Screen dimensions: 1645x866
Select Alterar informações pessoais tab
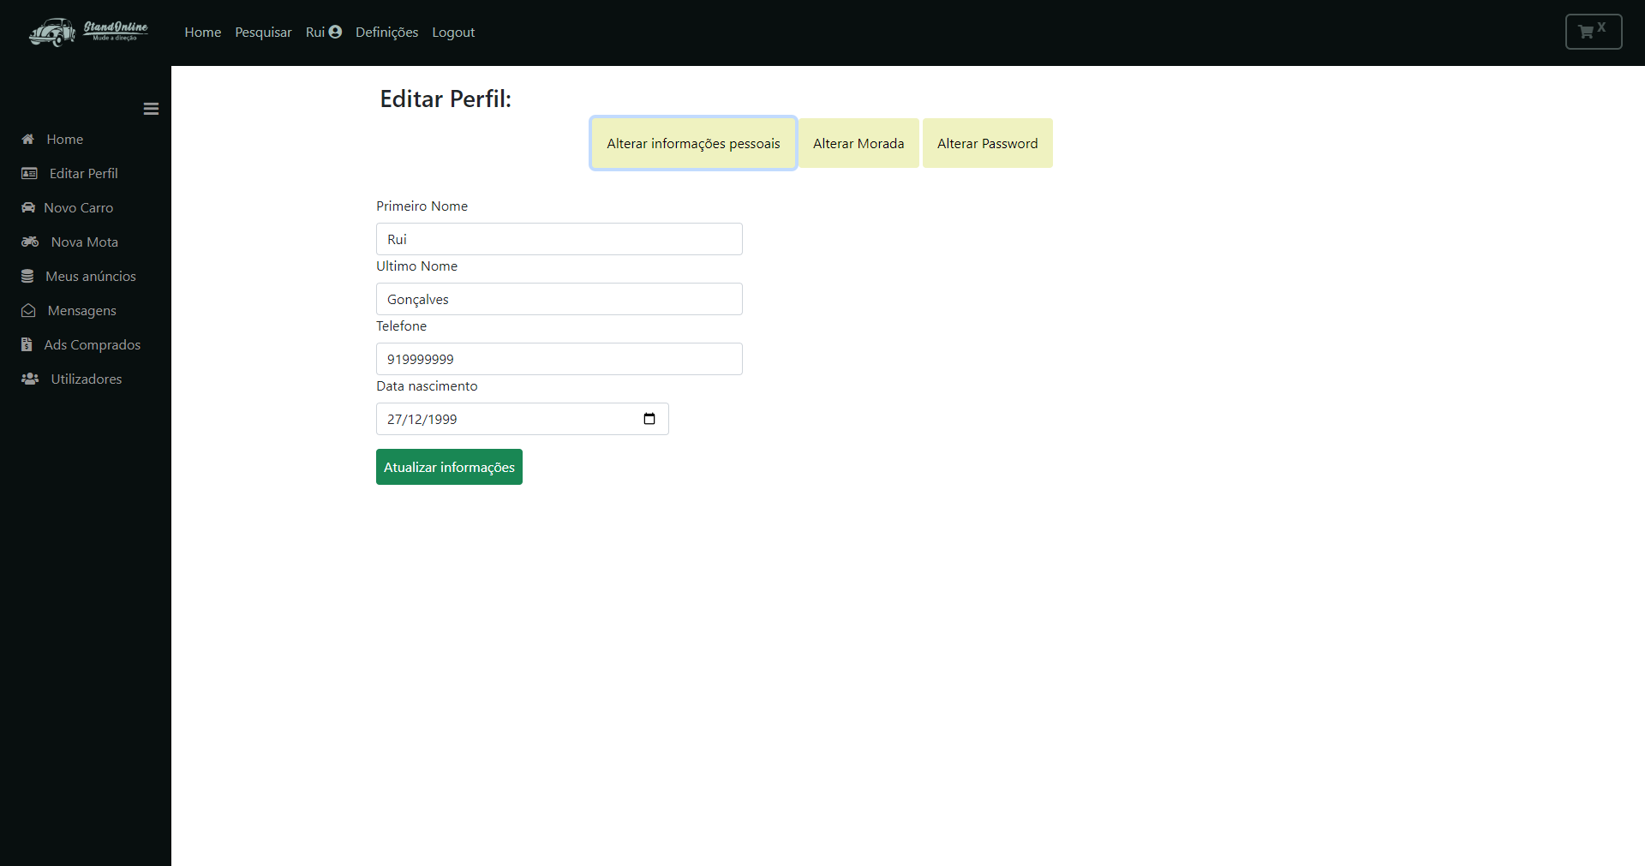[x=693, y=143]
